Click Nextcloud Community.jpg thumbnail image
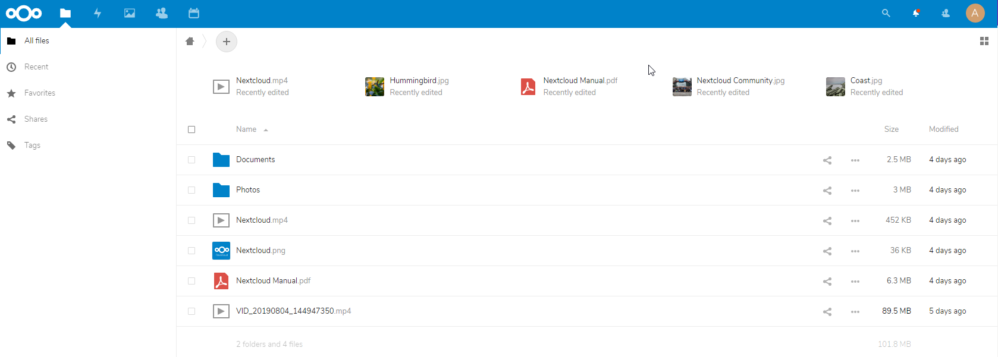998x357 pixels. tap(682, 87)
